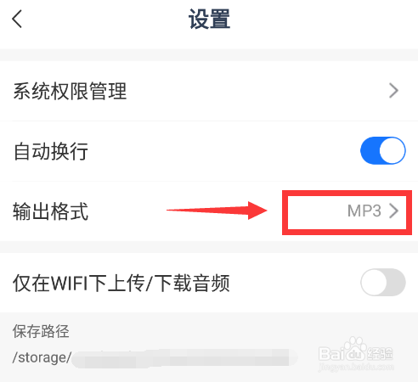The width and height of the screenshot is (418, 382).
Task: Open 系统权限管理 via its chevron arrow
Action: coord(393,91)
